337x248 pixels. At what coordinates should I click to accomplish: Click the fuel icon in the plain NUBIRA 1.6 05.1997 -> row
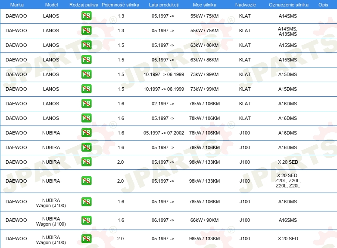[86, 147]
